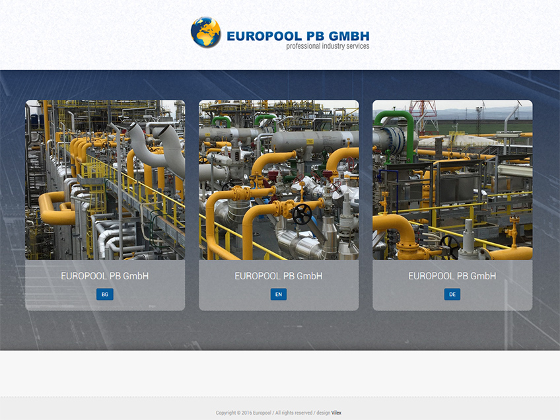Click the EUROPOOL PB GMBH header title
This screenshot has height=420, width=560.
298,36
